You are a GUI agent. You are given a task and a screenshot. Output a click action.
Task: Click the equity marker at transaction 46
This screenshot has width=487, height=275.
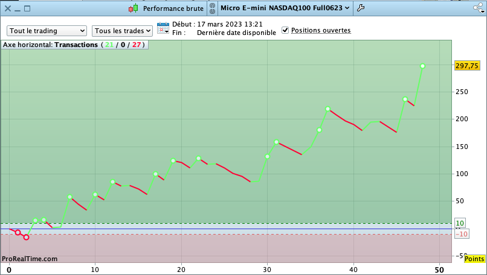point(405,100)
